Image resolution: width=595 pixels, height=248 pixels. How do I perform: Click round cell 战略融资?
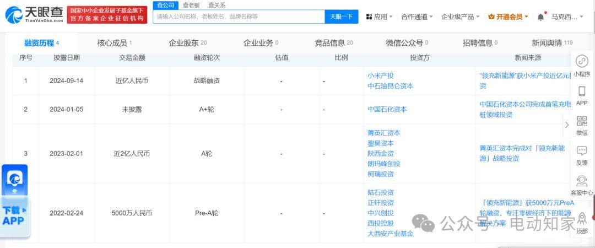click(207, 80)
